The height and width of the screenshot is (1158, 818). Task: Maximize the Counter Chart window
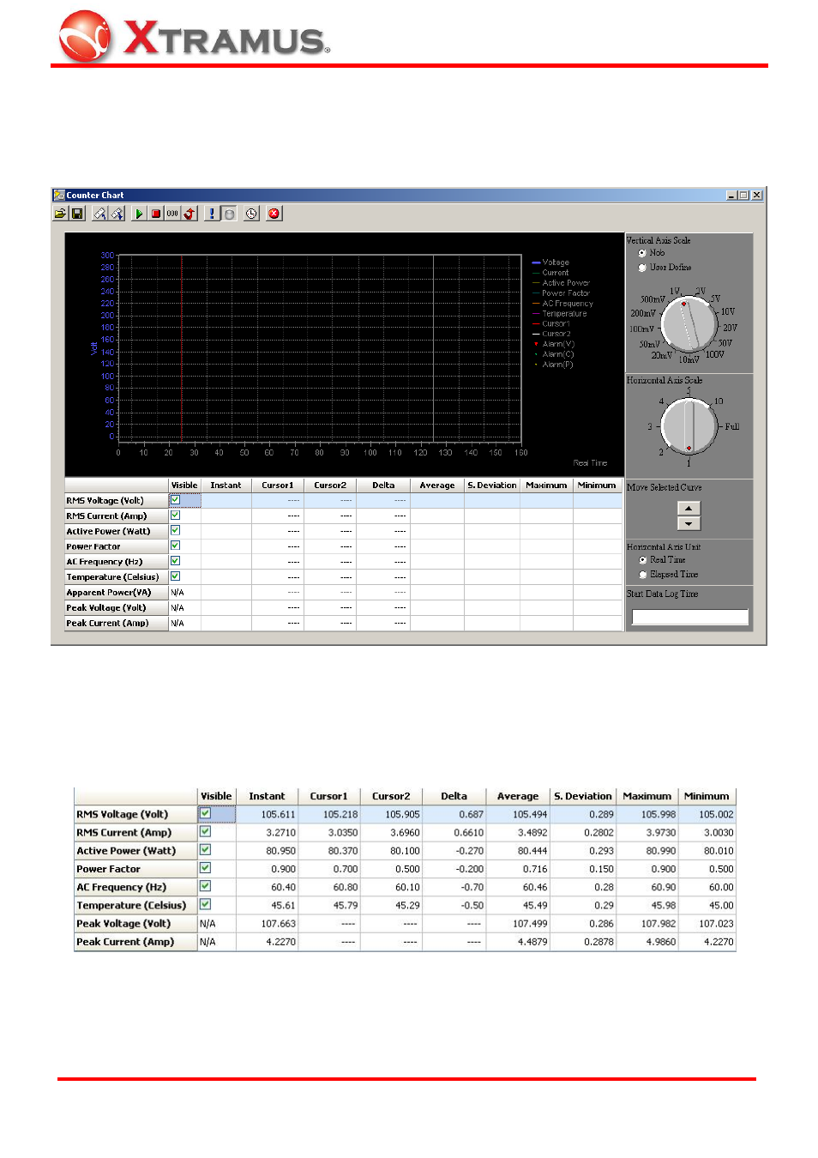(x=743, y=196)
